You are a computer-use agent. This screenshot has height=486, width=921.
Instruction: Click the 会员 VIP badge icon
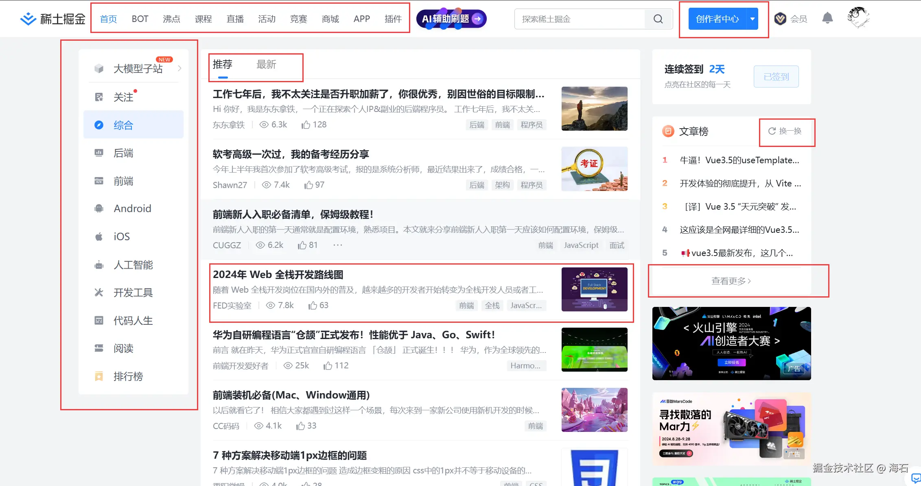(780, 19)
